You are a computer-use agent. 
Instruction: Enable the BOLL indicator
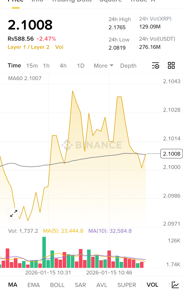57,285
